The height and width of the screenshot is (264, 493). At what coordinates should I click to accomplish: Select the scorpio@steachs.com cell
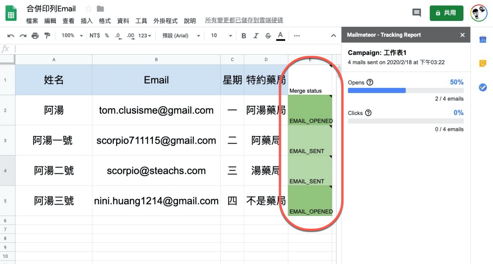click(x=156, y=170)
